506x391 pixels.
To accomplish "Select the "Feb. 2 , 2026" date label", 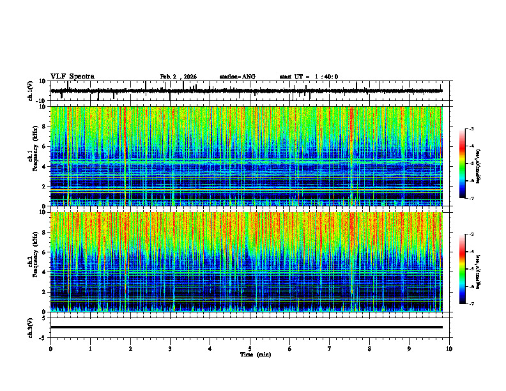I will coord(178,77).
